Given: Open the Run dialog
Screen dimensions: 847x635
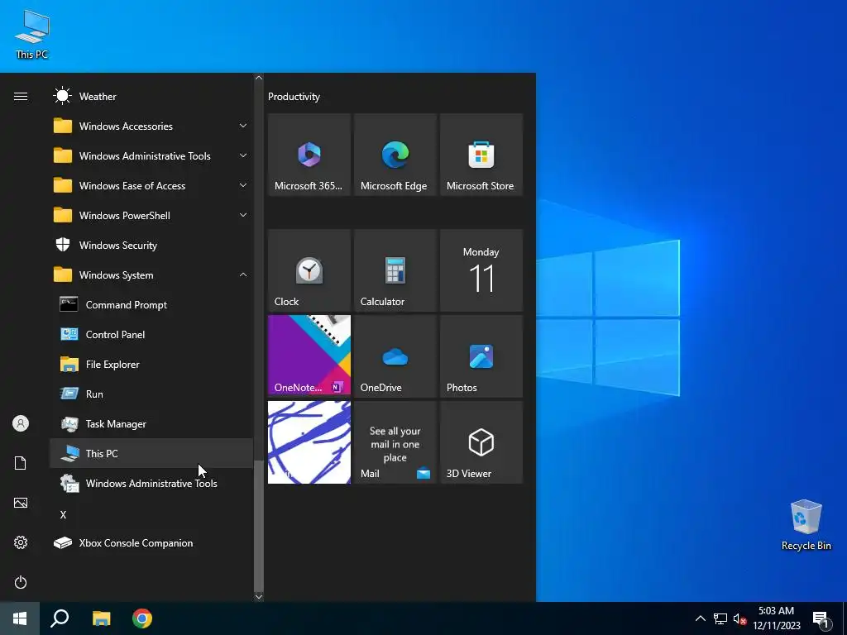Looking at the screenshot, I should (151, 394).
